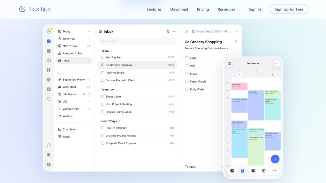Open Assigned to Me list

click(x=74, y=53)
